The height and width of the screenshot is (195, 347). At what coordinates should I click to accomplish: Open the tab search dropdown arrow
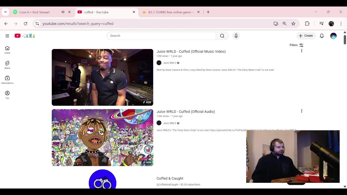pyautogui.click(x=5, y=12)
